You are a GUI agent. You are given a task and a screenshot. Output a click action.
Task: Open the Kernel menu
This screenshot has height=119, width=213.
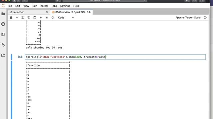point(44,6)
